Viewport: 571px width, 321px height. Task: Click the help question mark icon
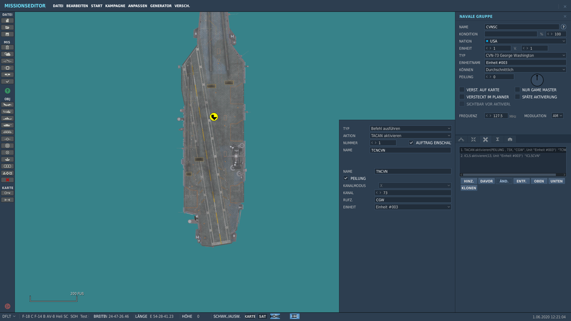[564, 27]
